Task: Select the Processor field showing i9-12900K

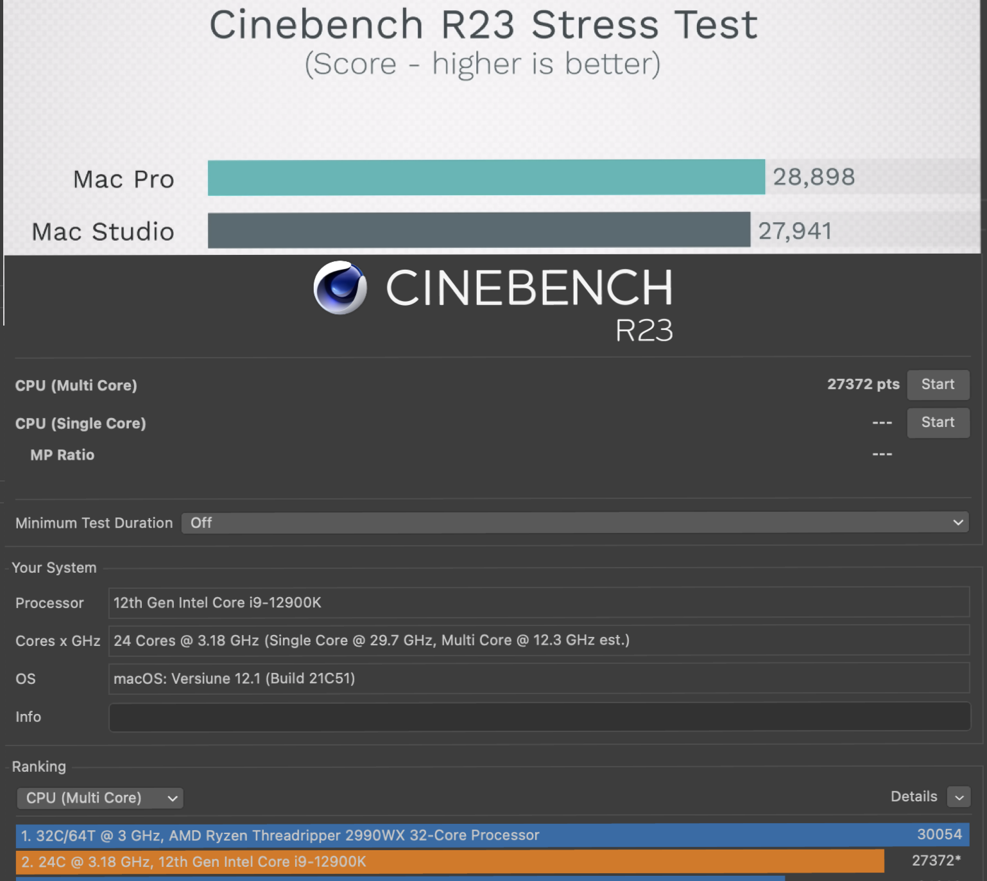Action: 539,602
